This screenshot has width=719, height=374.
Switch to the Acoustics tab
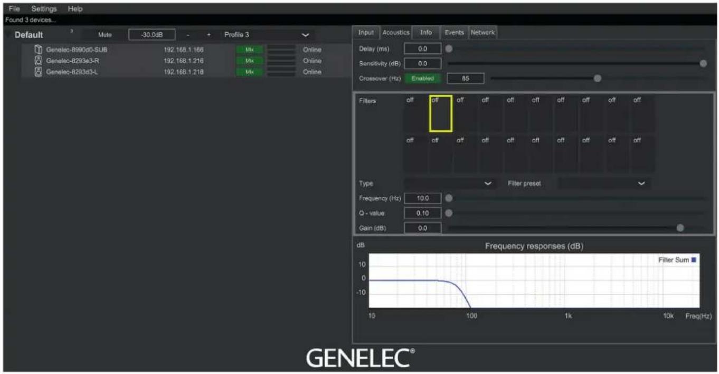point(396,33)
